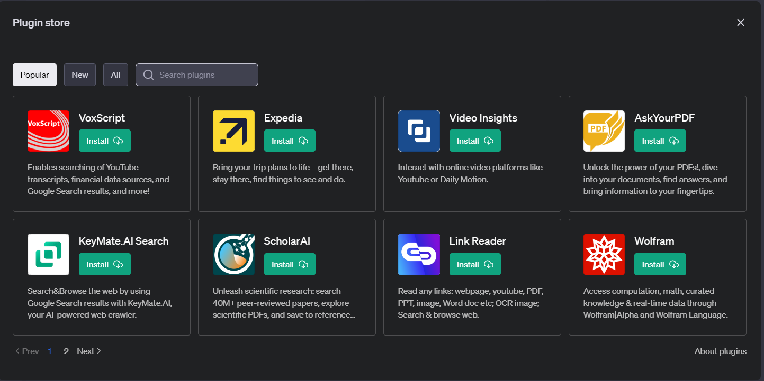The image size is (764, 381).
Task: Focus the Search plugins field
Action: click(197, 75)
